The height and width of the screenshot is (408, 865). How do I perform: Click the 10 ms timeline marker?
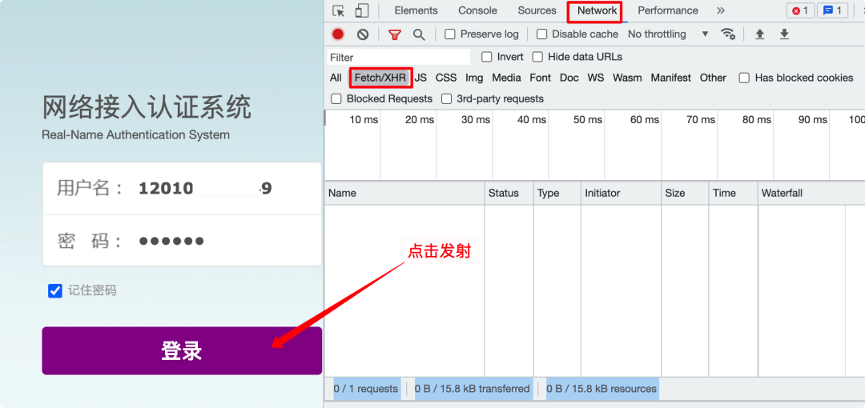[364, 120]
